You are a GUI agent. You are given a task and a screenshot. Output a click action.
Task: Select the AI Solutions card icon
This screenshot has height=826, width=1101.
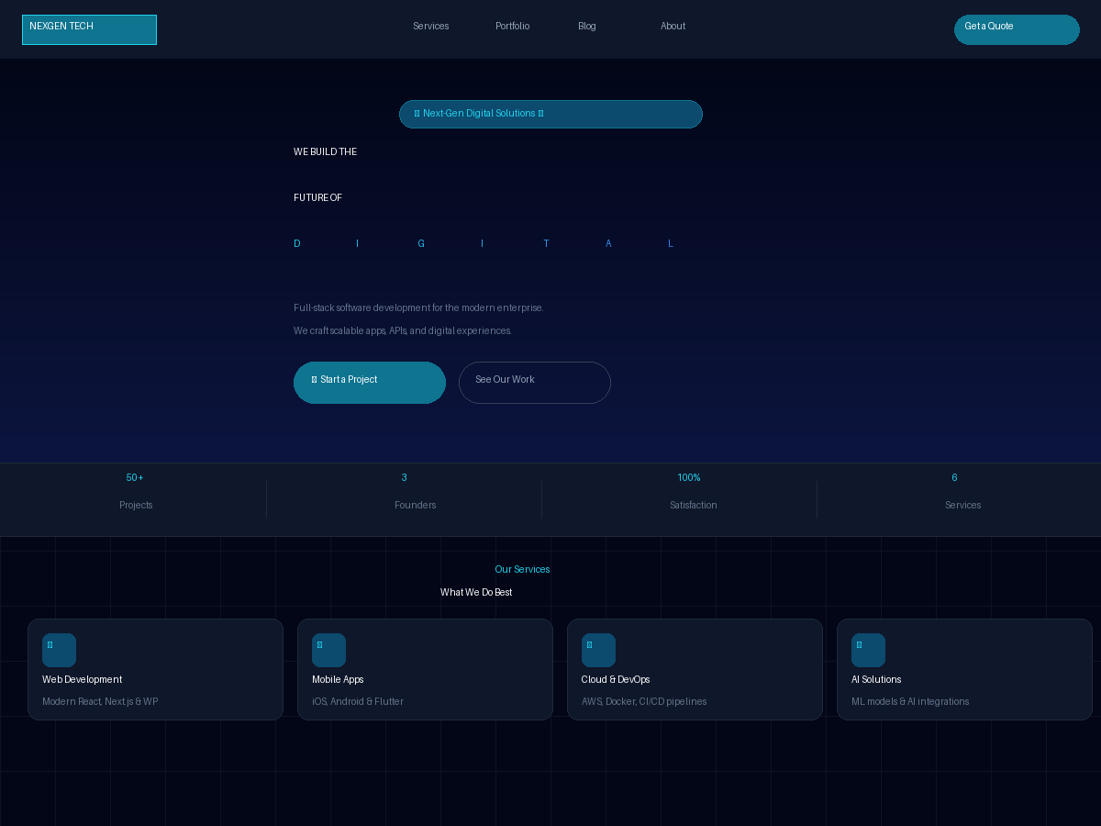point(868,650)
